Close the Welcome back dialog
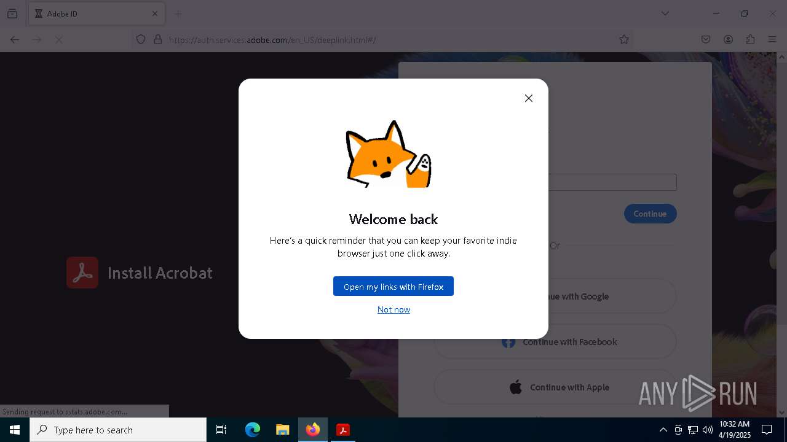 (529, 98)
